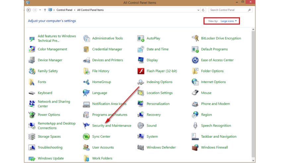This screenshot has width=287, height=163.
Task: Click the Control Panel breadcrumb in address bar
Action: tap(65, 10)
